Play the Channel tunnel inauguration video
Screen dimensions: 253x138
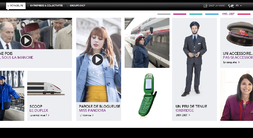coord(26,41)
